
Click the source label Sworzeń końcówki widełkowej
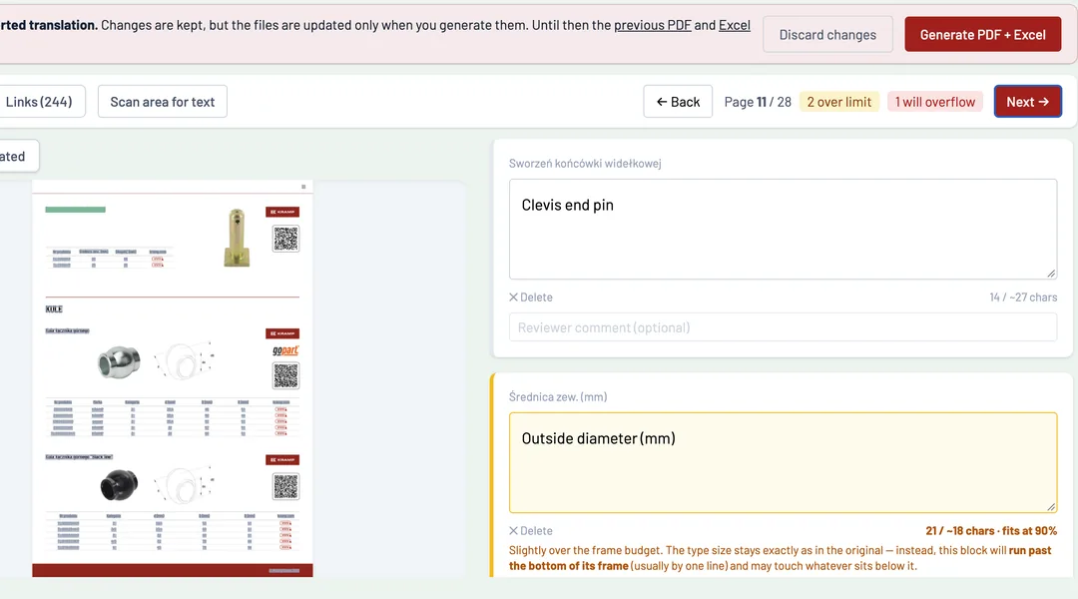(585, 163)
